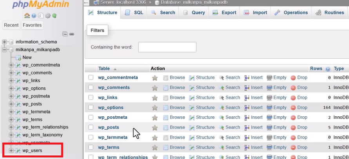The height and width of the screenshot is (159, 349).
Task: Open the documentation help icon in sidebar
Action: point(34,16)
